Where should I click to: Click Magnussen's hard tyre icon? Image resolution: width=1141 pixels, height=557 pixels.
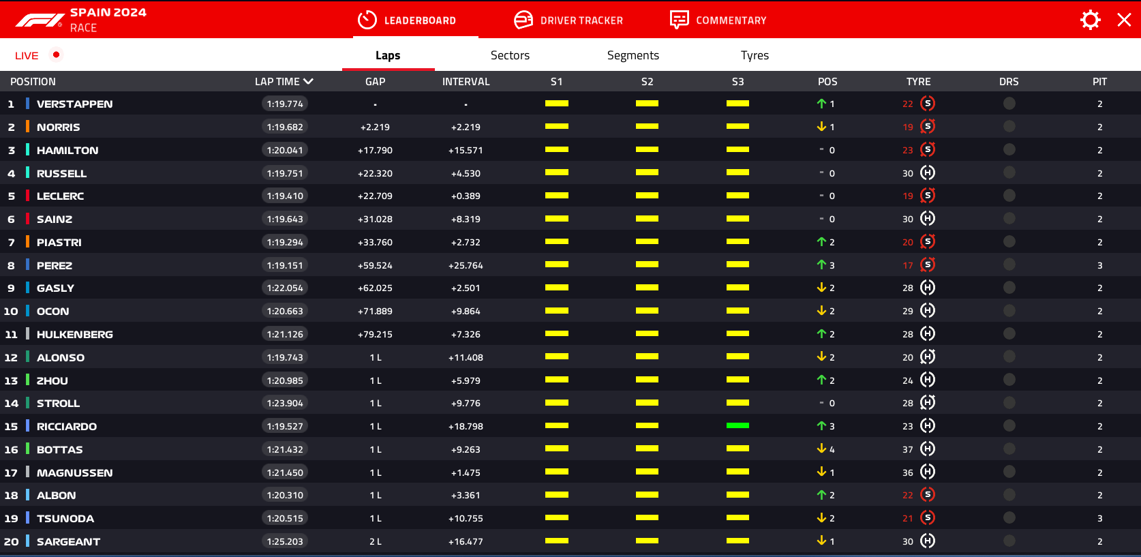928,472
